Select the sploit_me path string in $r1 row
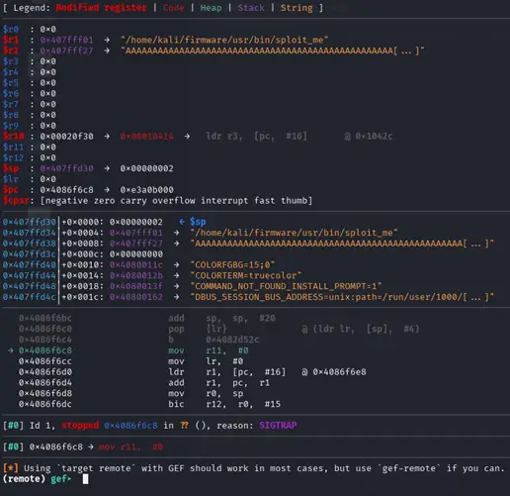 pos(224,40)
